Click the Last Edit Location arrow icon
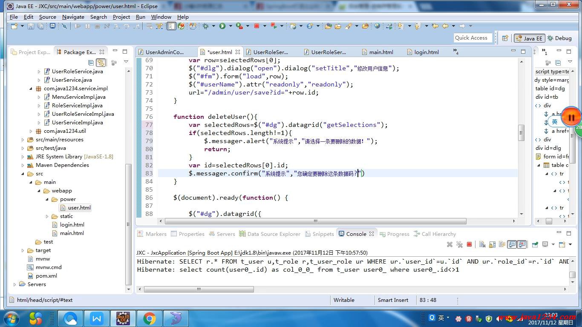 coord(435,26)
